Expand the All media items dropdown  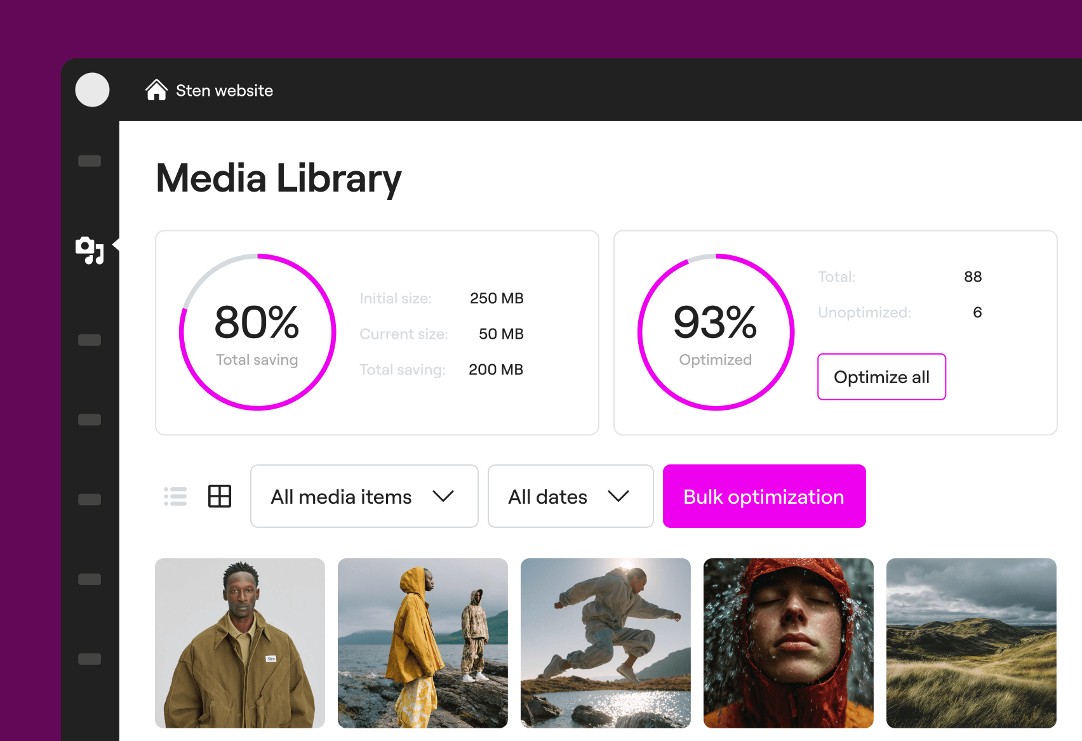364,496
